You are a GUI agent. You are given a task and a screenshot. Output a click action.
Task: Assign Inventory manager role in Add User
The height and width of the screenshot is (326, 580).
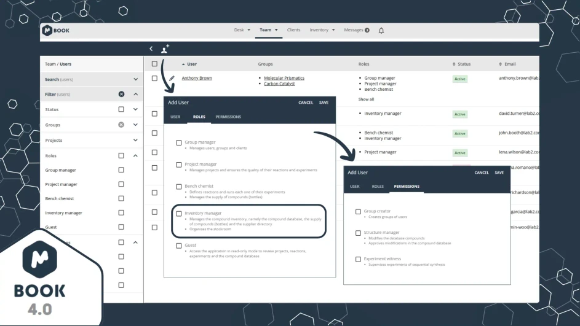(178, 214)
